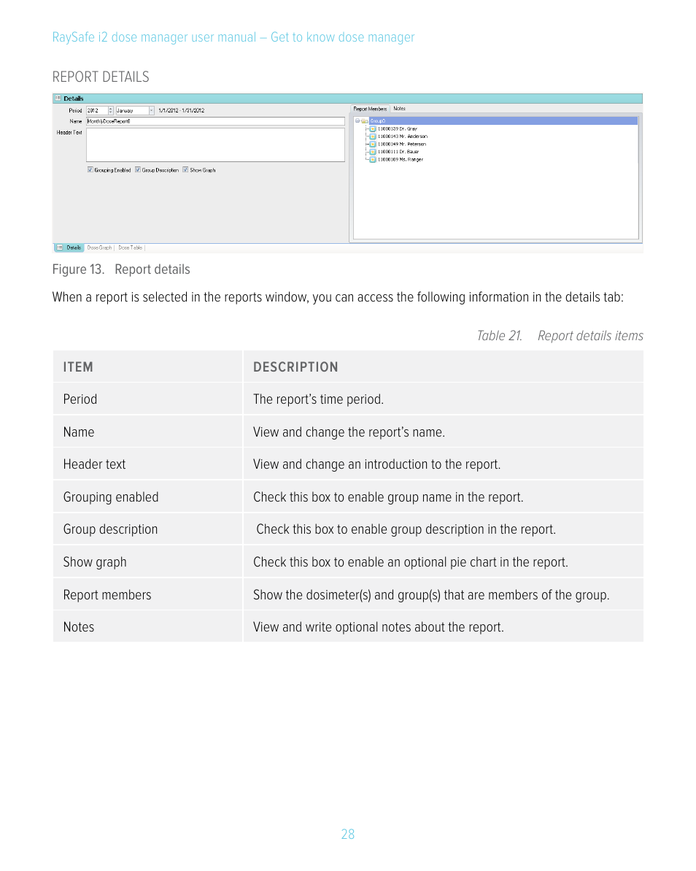The image size is (696, 871).
Task: Switch to the Dose Table view
Action: coord(131,248)
